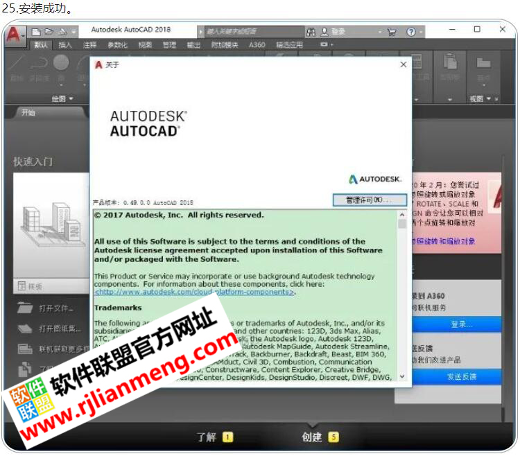Close the 关于 About dialog
This screenshot has width=520, height=456.
(x=404, y=64)
